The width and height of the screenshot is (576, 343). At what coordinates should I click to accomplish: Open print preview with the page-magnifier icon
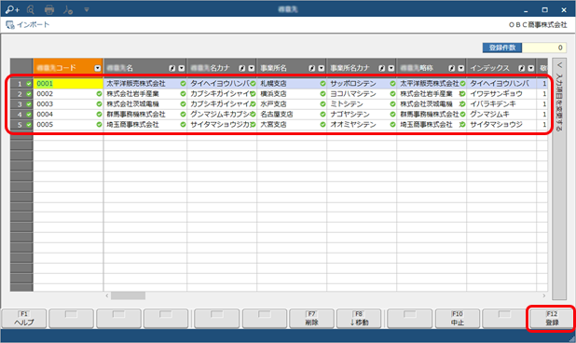tap(31, 9)
